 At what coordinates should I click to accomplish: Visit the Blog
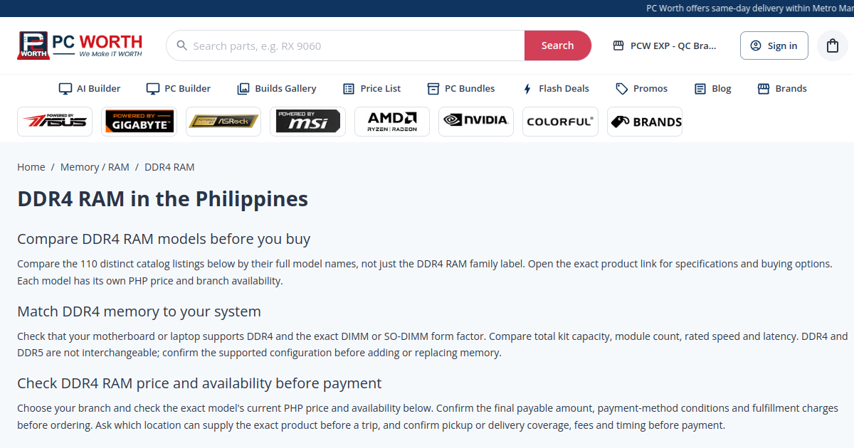click(713, 89)
